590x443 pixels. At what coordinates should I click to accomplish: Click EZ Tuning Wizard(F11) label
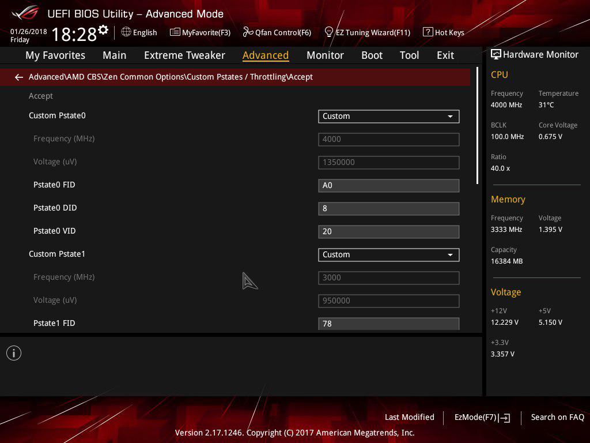coord(373,33)
